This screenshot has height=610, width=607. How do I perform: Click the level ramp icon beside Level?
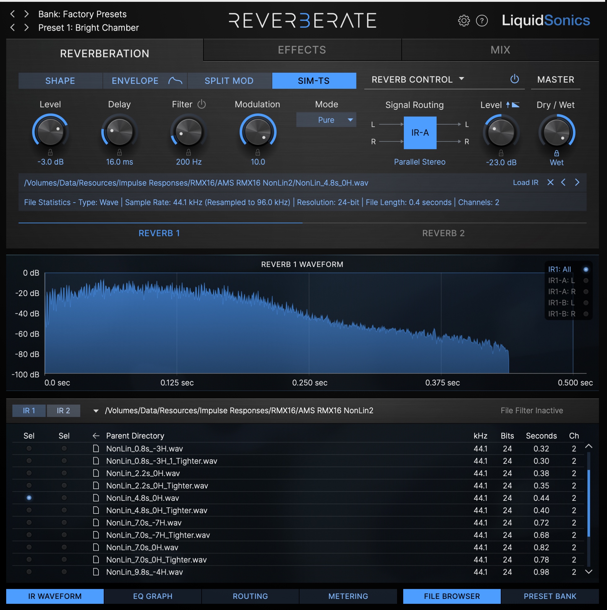pos(516,105)
